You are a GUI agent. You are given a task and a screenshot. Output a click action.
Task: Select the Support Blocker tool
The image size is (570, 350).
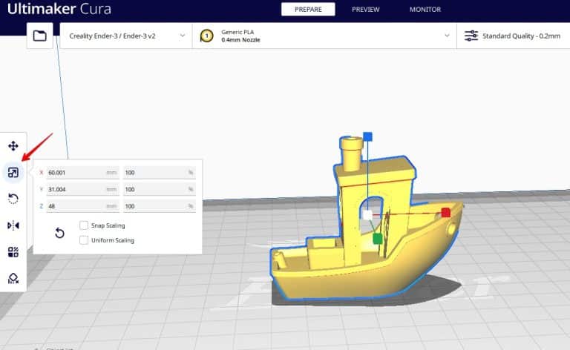click(13, 279)
